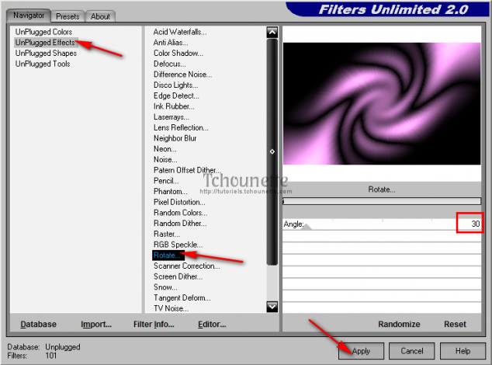492x365 pixels.
Task: Open Filter Info...
Action: pos(154,325)
